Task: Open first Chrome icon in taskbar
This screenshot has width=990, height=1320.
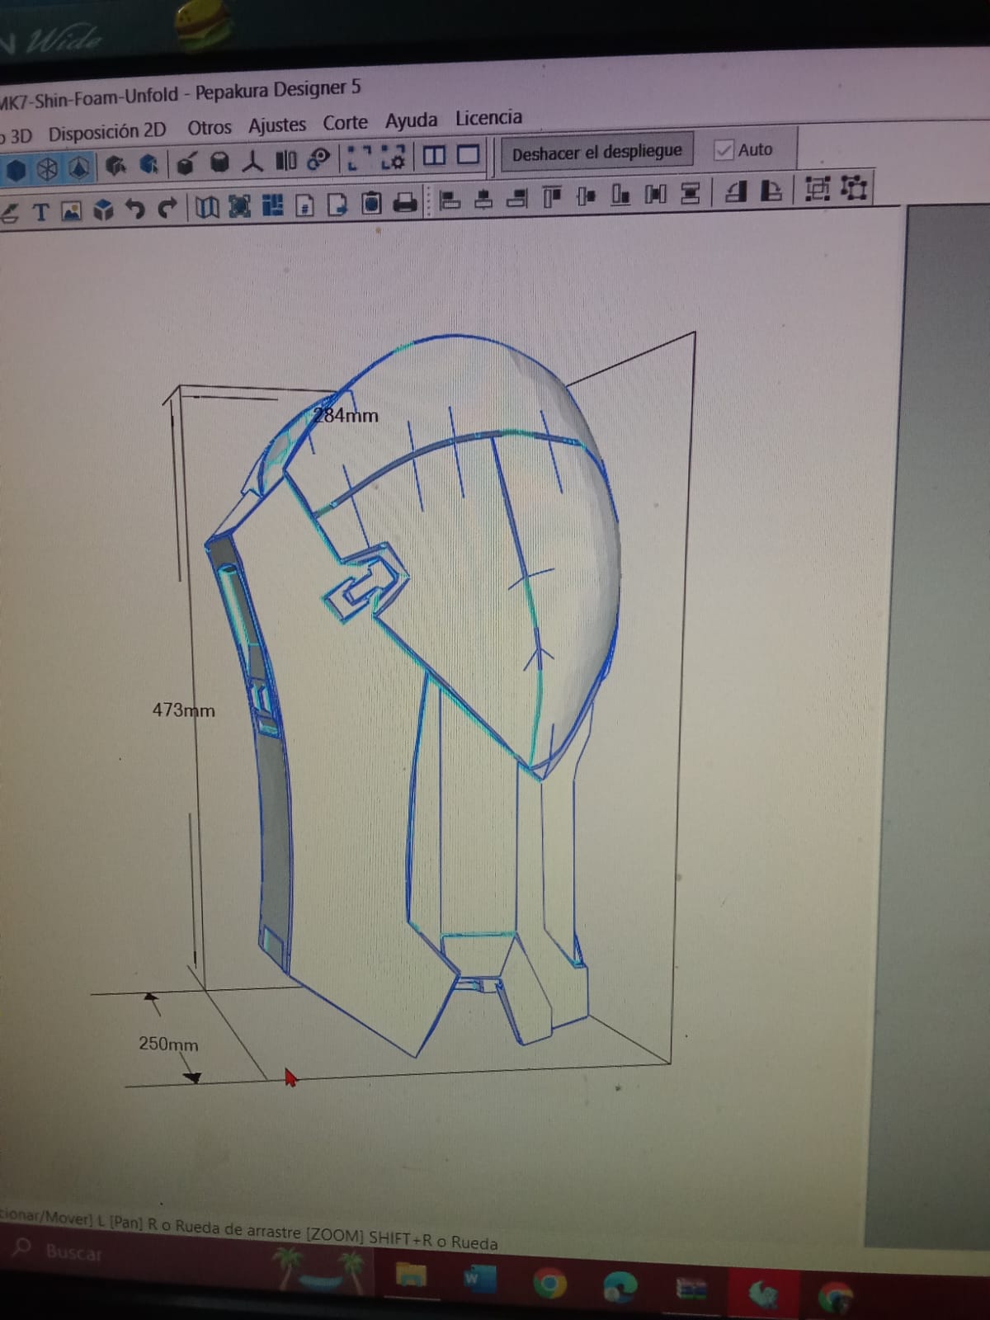Action: [x=550, y=1285]
